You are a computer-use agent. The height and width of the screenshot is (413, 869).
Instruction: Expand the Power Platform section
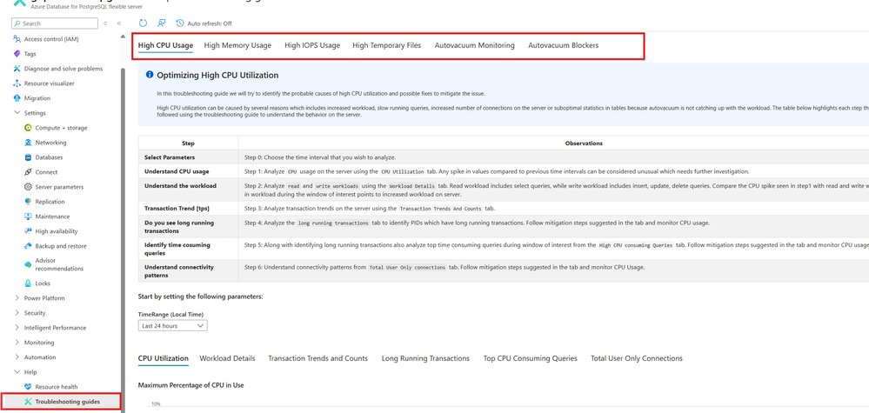(17, 298)
